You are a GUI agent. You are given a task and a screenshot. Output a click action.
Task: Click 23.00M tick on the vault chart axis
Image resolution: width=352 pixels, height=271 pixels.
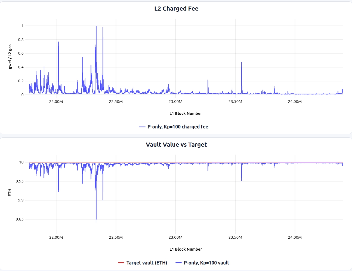(175, 237)
